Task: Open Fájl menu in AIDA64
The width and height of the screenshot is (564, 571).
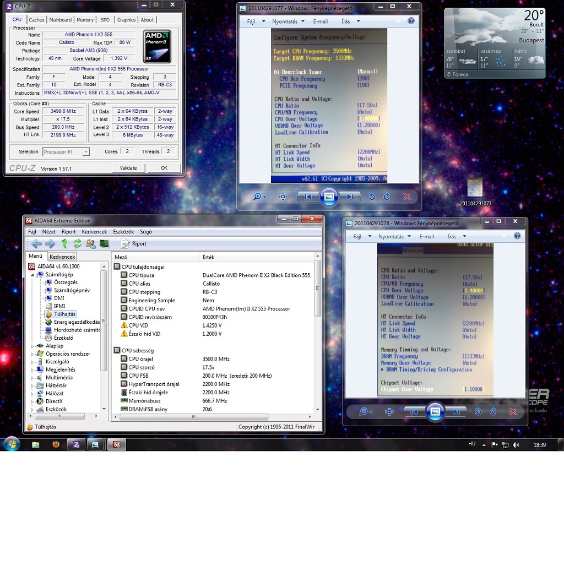Action: [32, 232]
